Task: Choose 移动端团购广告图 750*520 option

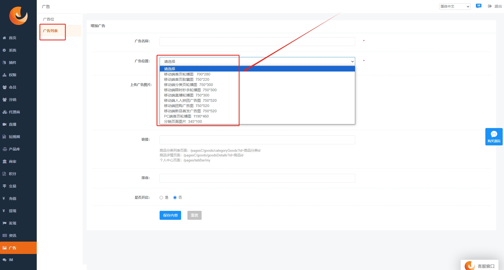Action: 257,106
